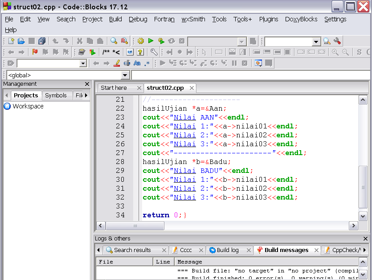The image size is (372, 280).
Task: Open the Build menu
Action: click(115, 19)
